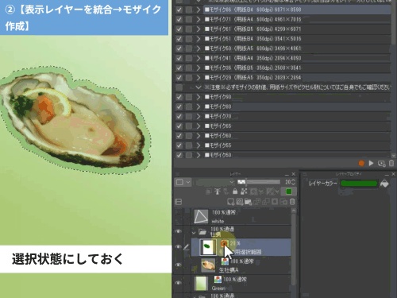
Task: Collapse the ※注意※ note row chevron
Action: pyautogui.click(x=198, y=87)
